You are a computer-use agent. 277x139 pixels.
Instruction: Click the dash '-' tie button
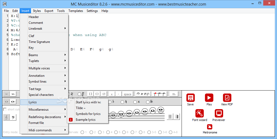(x=118, y=94)
